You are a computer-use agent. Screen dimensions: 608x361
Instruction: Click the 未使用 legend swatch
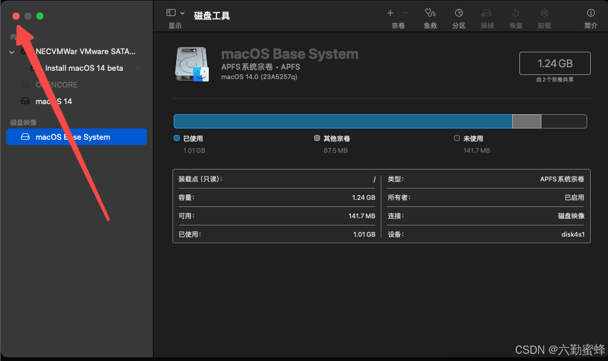click(457, 138)
